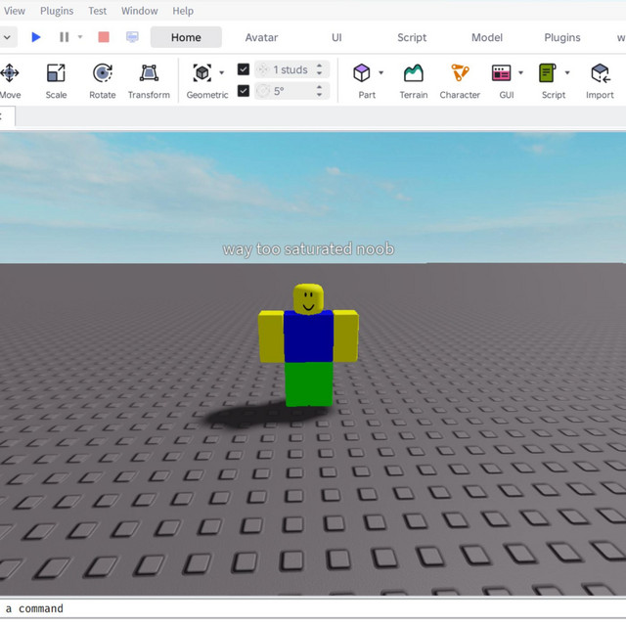Open the Plugins menu in menu bar
Image resolution: width=626 pixels, height=626 pixels.
pos(57,11)
